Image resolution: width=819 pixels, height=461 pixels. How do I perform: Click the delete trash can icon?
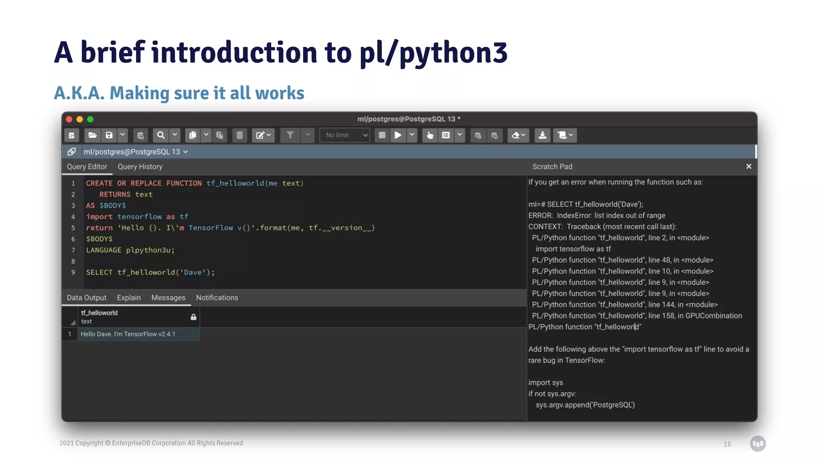coord(240,135)
